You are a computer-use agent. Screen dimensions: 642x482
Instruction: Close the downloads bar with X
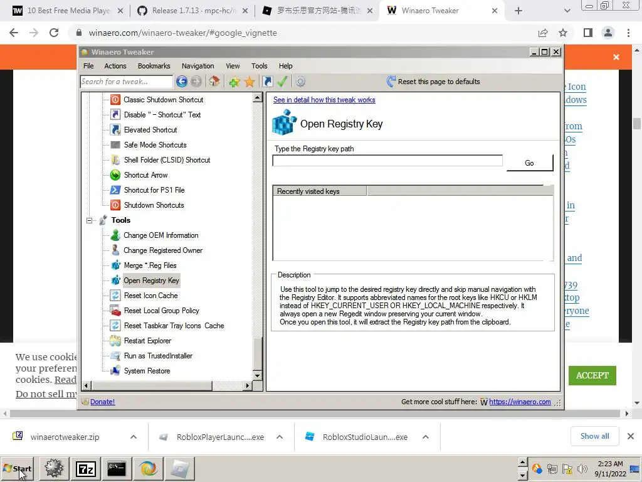[x=631, y=437]
